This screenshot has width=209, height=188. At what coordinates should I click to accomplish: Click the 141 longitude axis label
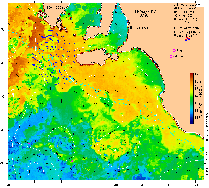click(x=195, y=185)
